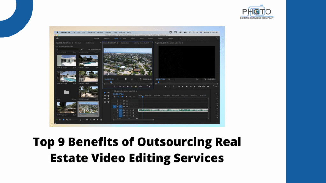Open Button Editor plus in Source monitor
Viewport: 326px width, 183px height.
(x=150, y=87)
